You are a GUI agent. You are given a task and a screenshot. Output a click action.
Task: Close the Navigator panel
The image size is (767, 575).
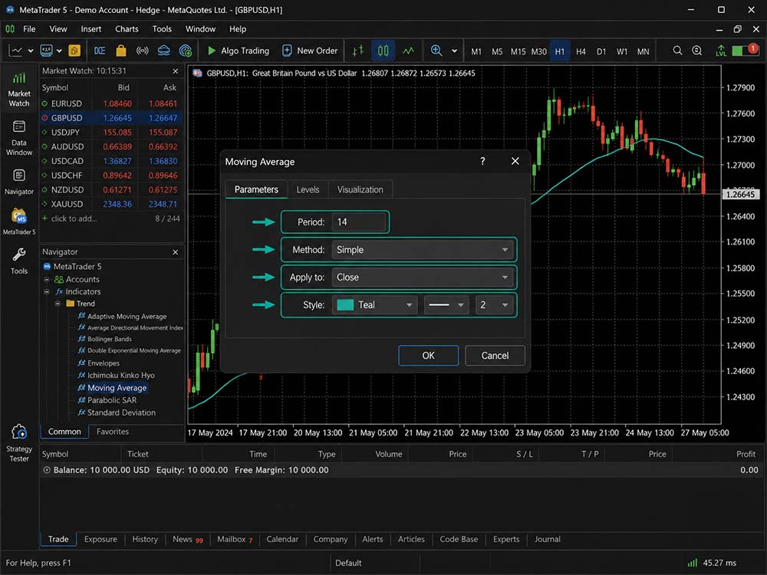(175, 252)
